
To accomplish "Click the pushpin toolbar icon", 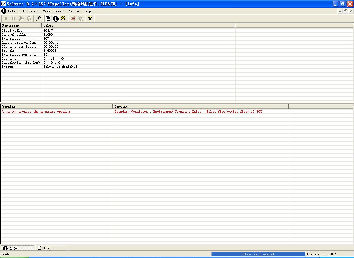I will 38,18.
